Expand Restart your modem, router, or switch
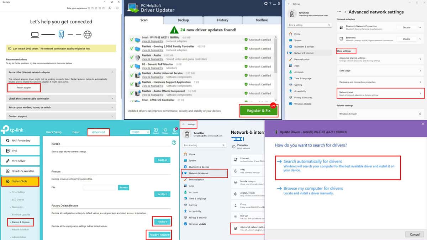Image resolution: width=427 pixels, height=240 pixels. 61,107
